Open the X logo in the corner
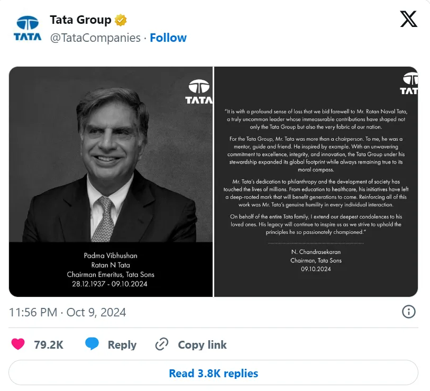The height and width of the screenshot is (391, 430). coord(408,20)
